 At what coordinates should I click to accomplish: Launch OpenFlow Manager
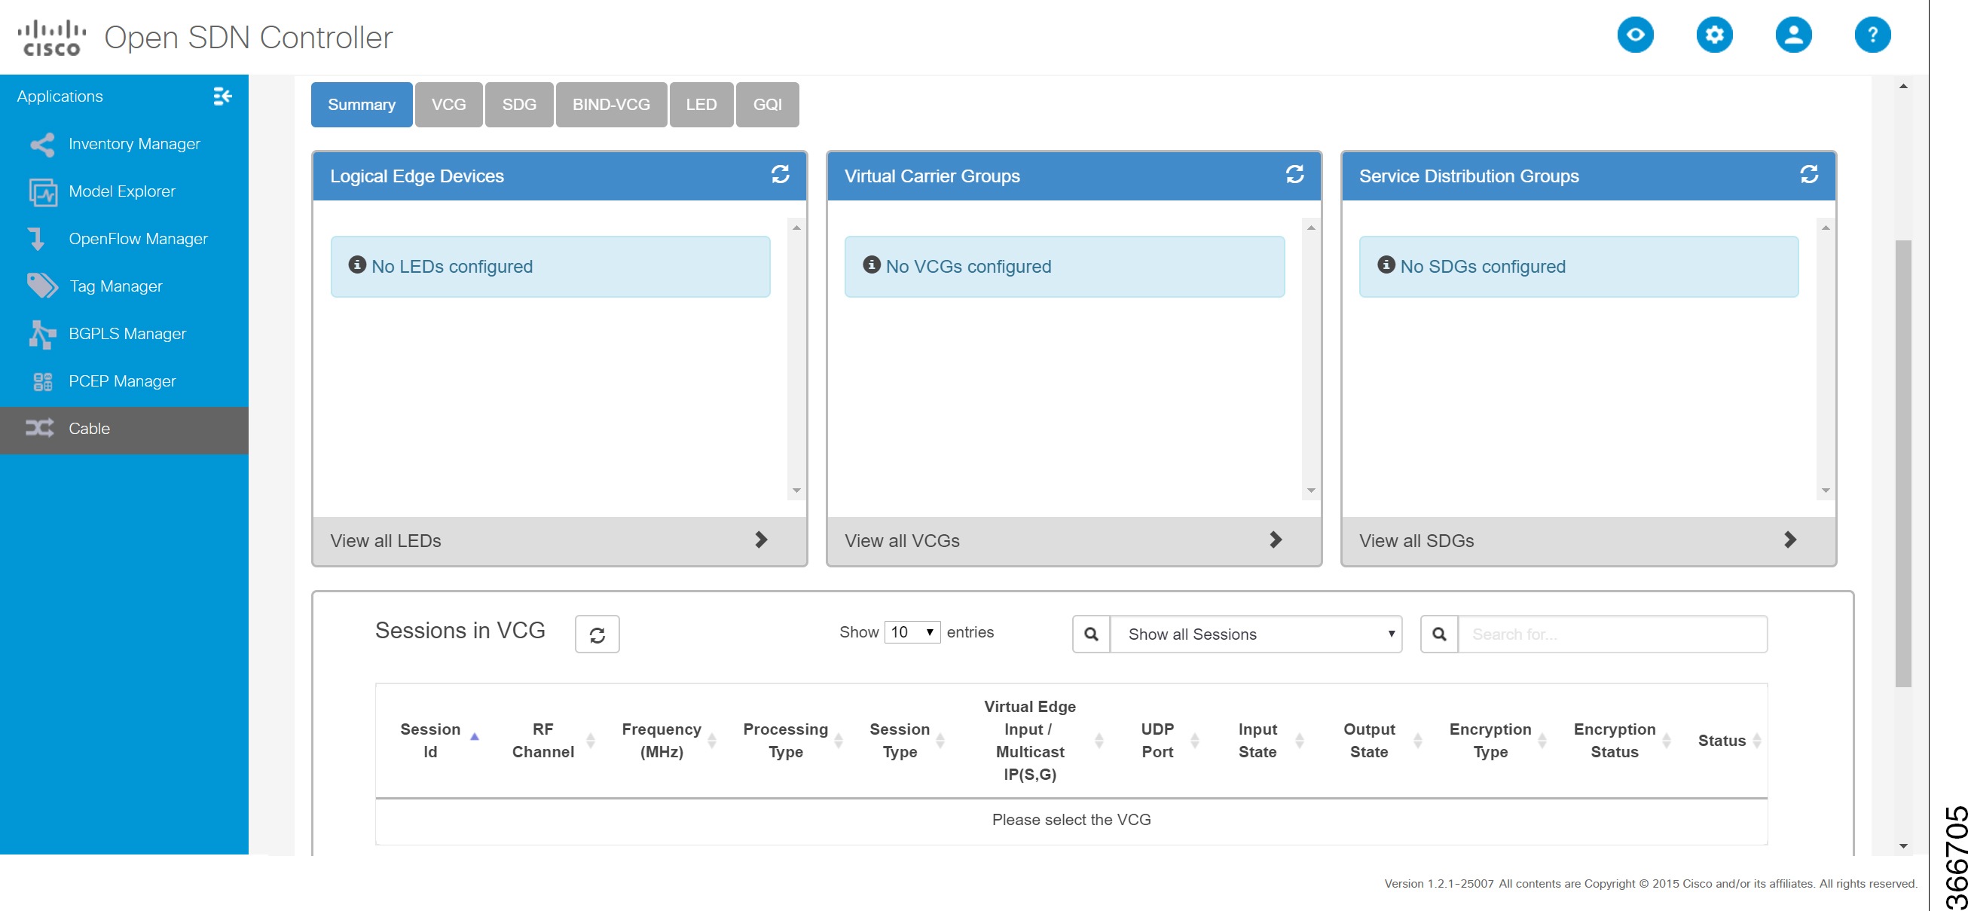pos(138,238)
